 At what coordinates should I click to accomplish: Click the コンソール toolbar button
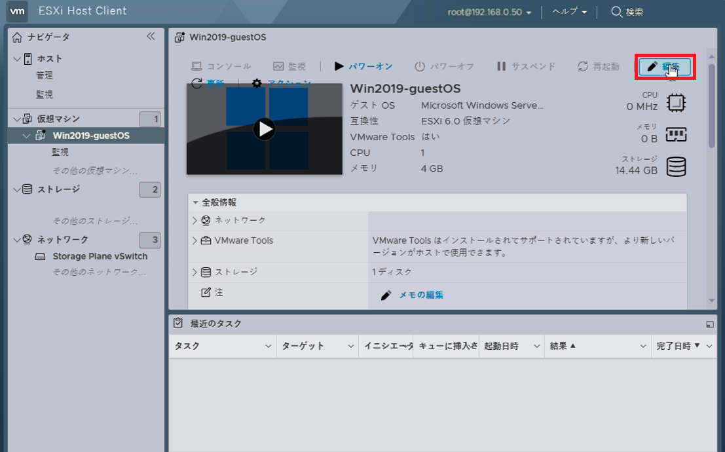click(221, 66)
